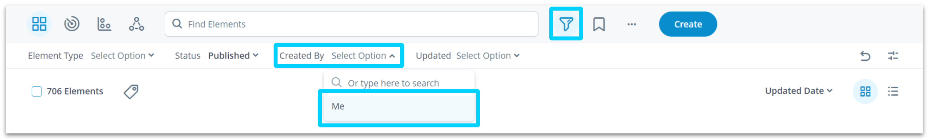This screenshot has width=928, height=139.
Task: Open the radar view icon
Action: coord(72,24)
